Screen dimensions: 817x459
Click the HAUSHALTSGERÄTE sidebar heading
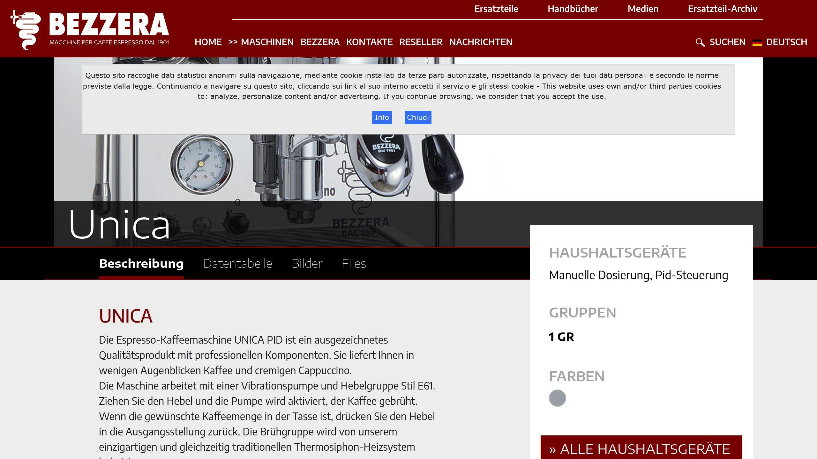click(x=617, y=253)
